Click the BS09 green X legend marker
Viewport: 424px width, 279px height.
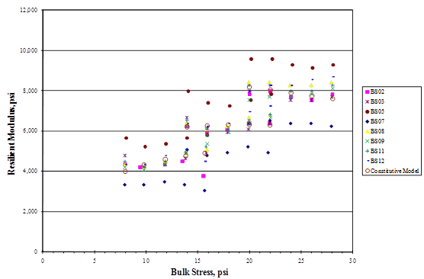(368, 141)
